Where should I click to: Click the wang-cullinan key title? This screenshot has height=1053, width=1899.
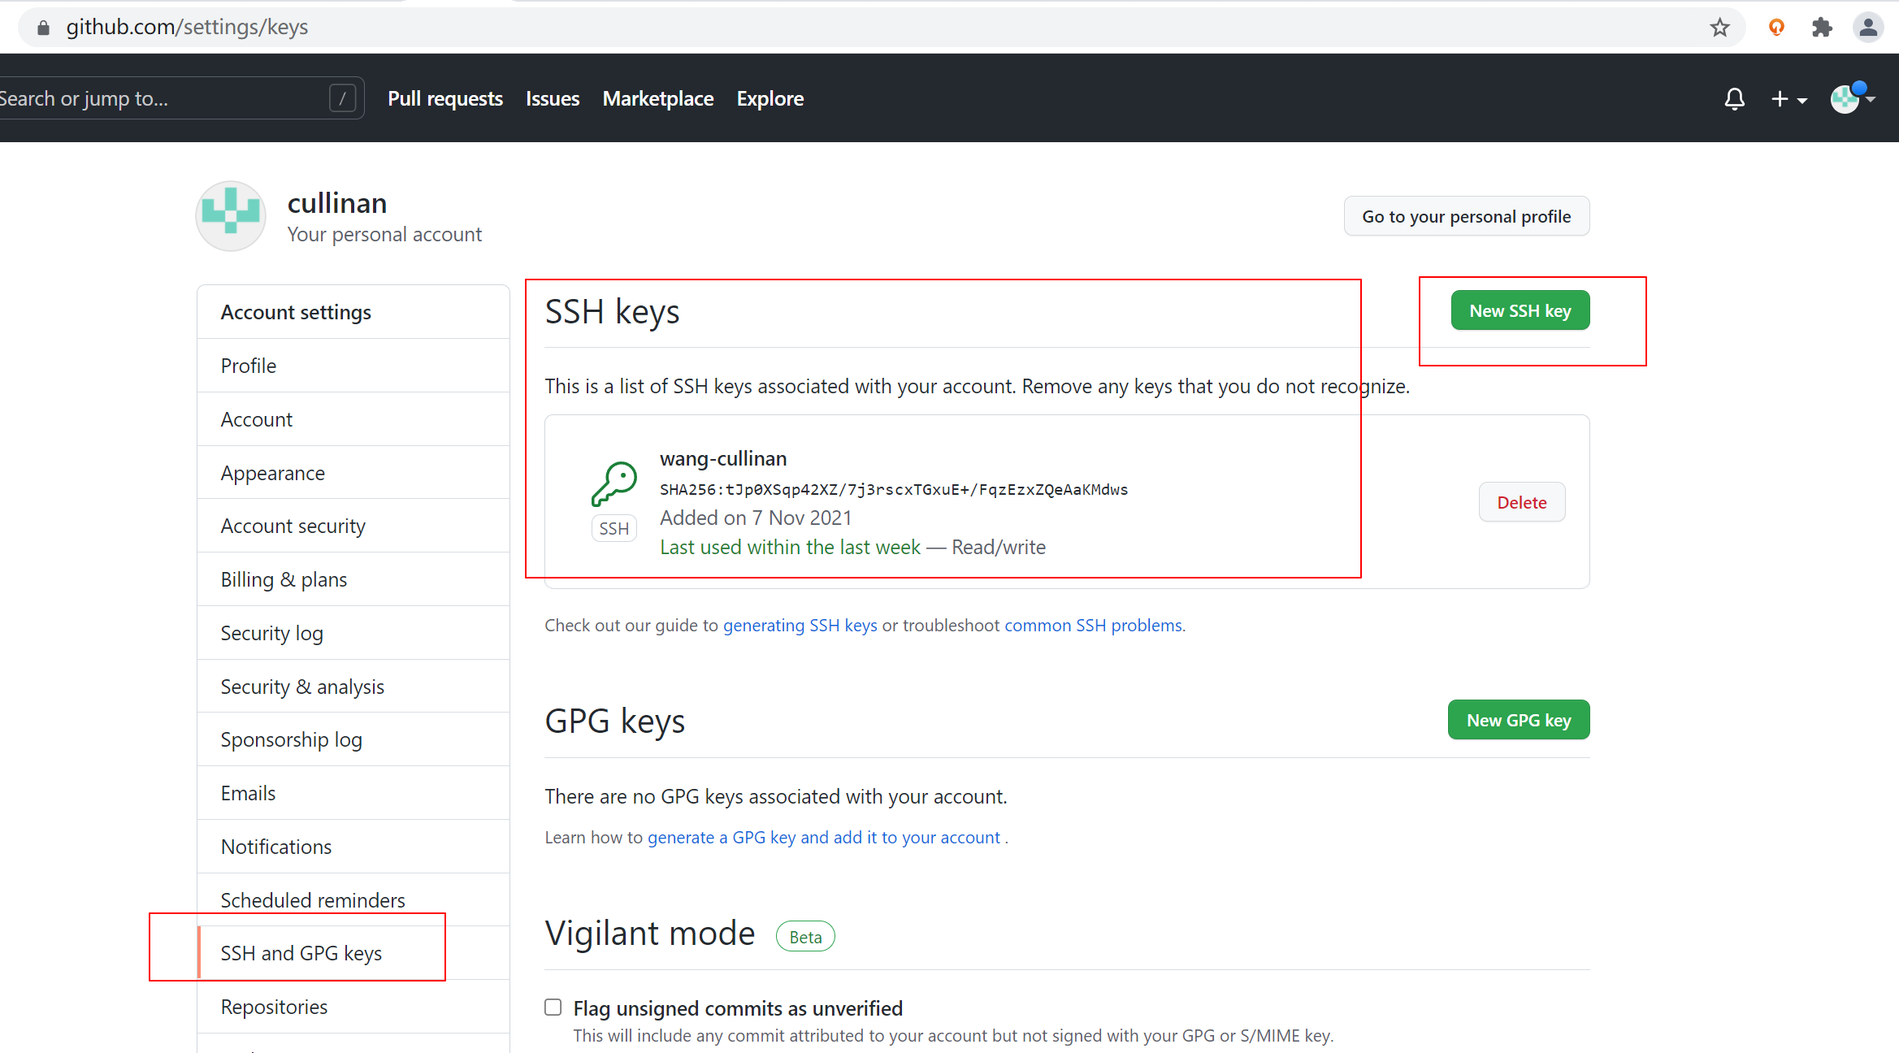pos(723,459)
